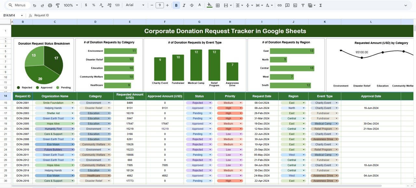Screen dimensions: 416x188
Task: Insert a comment using the comment icon
Action: coord(287,5)
